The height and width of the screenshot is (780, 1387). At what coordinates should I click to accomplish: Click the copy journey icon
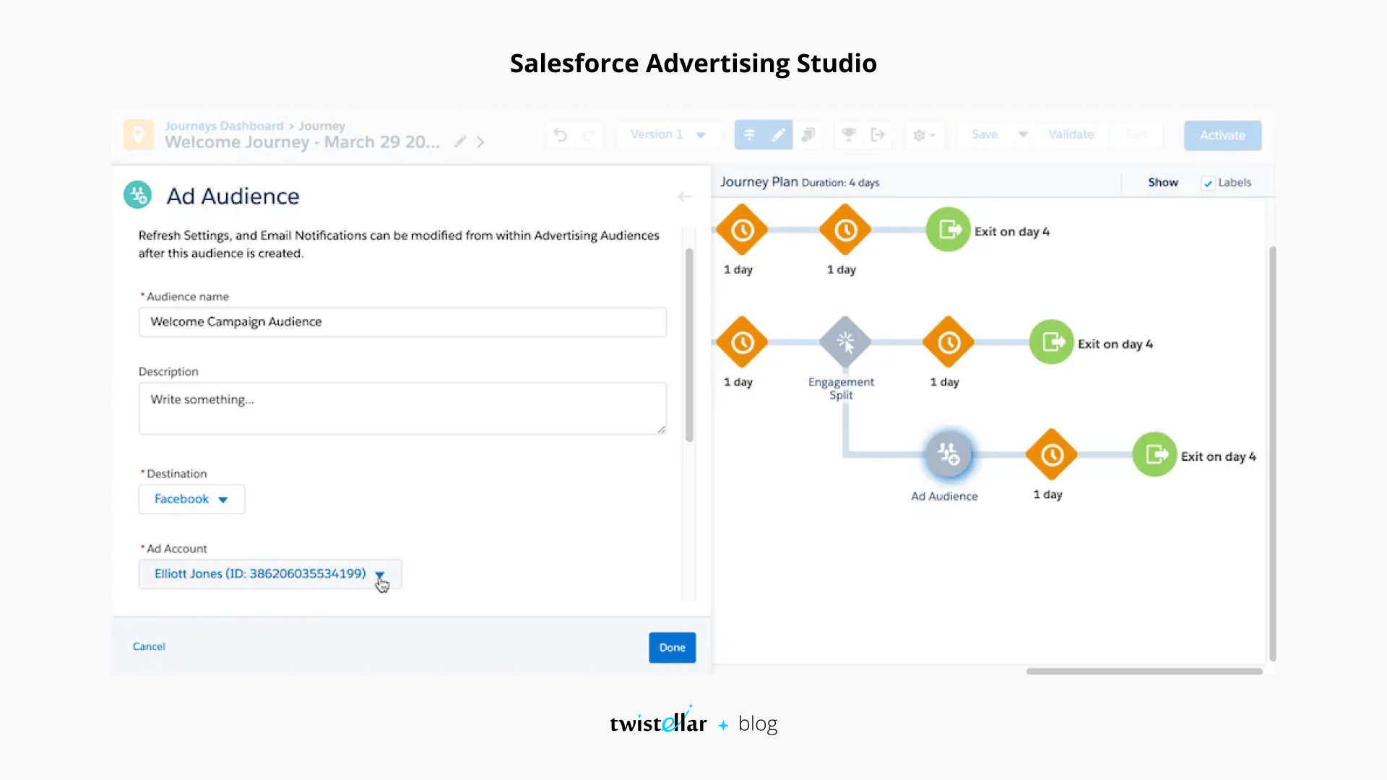pyautogui.click(x=808, y=135)
